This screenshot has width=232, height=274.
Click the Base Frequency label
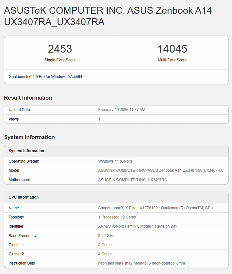point(23,236)
